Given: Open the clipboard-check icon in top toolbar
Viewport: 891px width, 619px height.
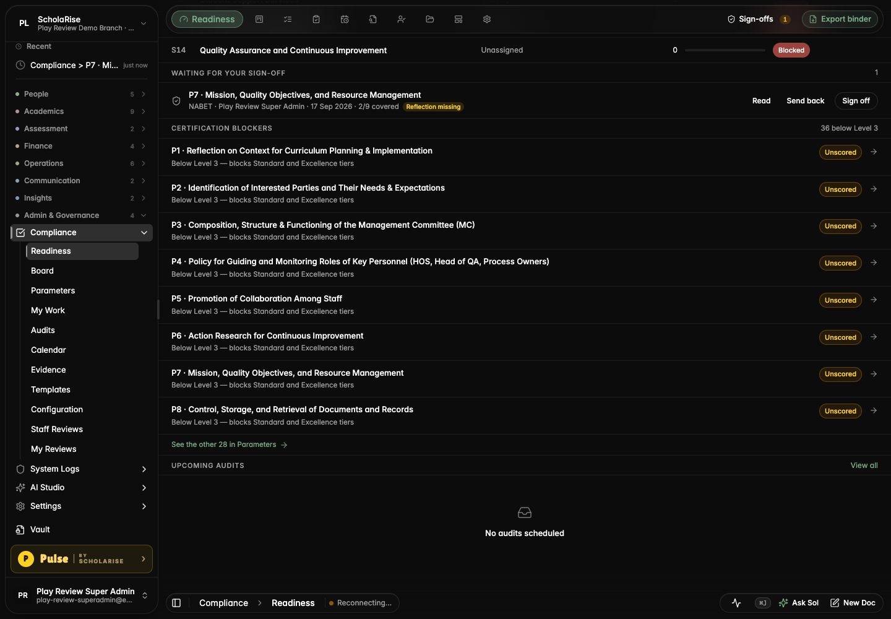Looking at the screenshot, I should click(316, 19).
